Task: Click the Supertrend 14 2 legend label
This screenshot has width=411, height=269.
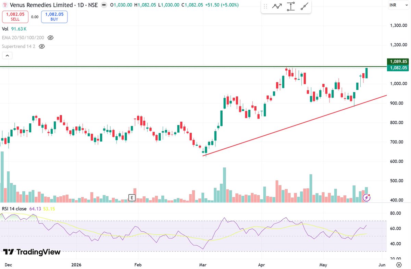Action: (x=19, y=46)
